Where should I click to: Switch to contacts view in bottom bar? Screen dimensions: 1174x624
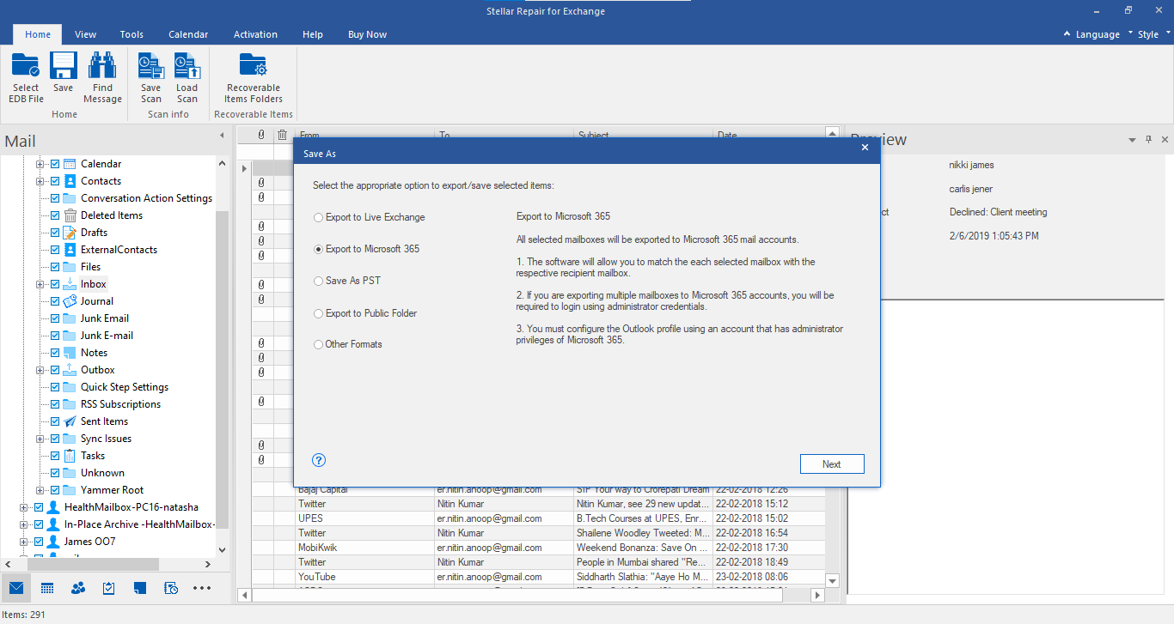(78, 588)
